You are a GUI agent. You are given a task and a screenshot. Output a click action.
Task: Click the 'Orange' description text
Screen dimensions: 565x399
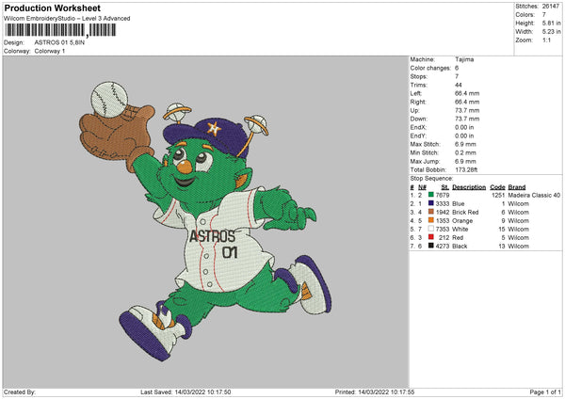pyautogui.click(x=462, y=221)
